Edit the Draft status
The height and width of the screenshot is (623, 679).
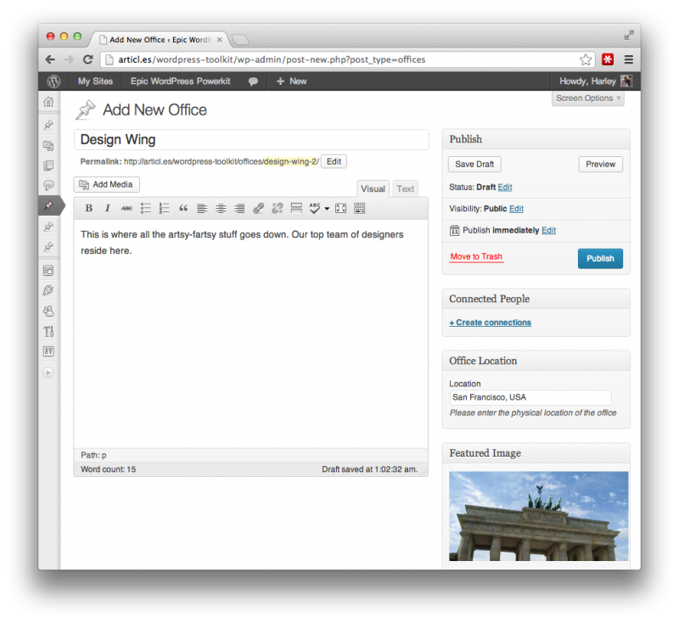click(x=505, y=187)
